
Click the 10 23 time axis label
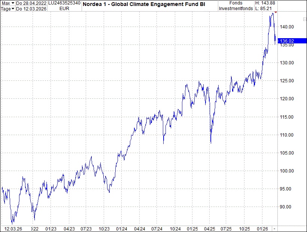[104, 229]
